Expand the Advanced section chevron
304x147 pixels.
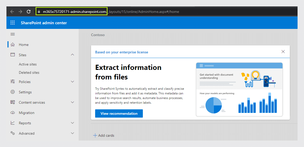[72, 133]
